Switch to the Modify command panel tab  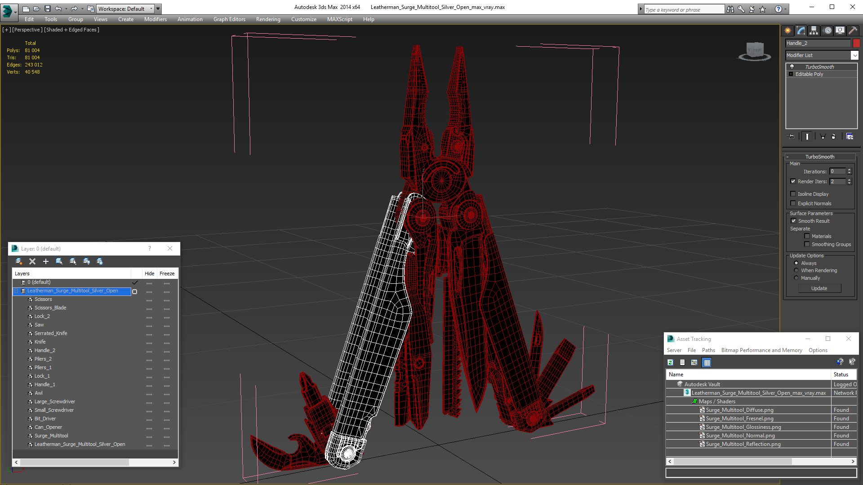(x=801, y=31)
